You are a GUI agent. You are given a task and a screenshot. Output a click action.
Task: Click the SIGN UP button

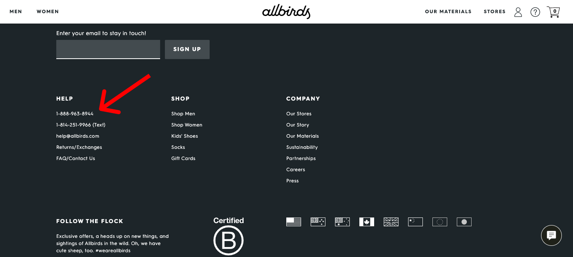click(187, 49)
